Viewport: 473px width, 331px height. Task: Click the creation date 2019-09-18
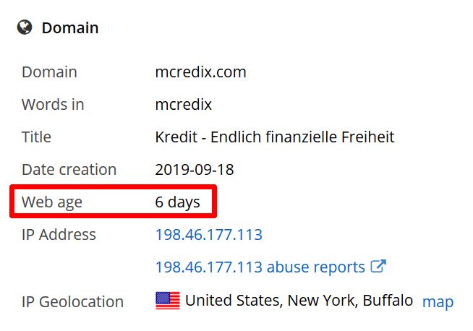(x=195, y=169)
